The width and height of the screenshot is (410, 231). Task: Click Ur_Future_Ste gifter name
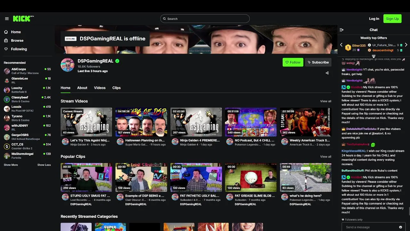(x=384, y=45)
